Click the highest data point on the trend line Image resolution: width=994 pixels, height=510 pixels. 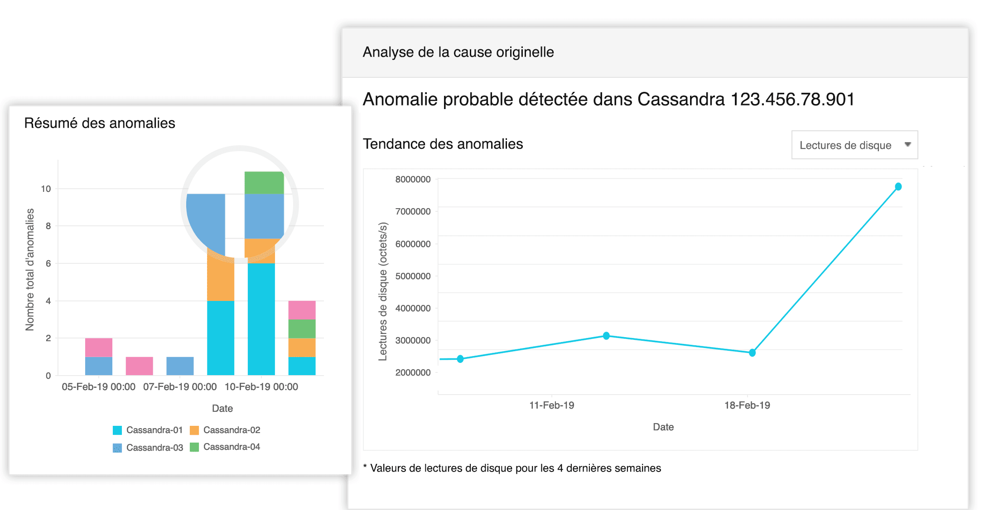click(898, 186)
